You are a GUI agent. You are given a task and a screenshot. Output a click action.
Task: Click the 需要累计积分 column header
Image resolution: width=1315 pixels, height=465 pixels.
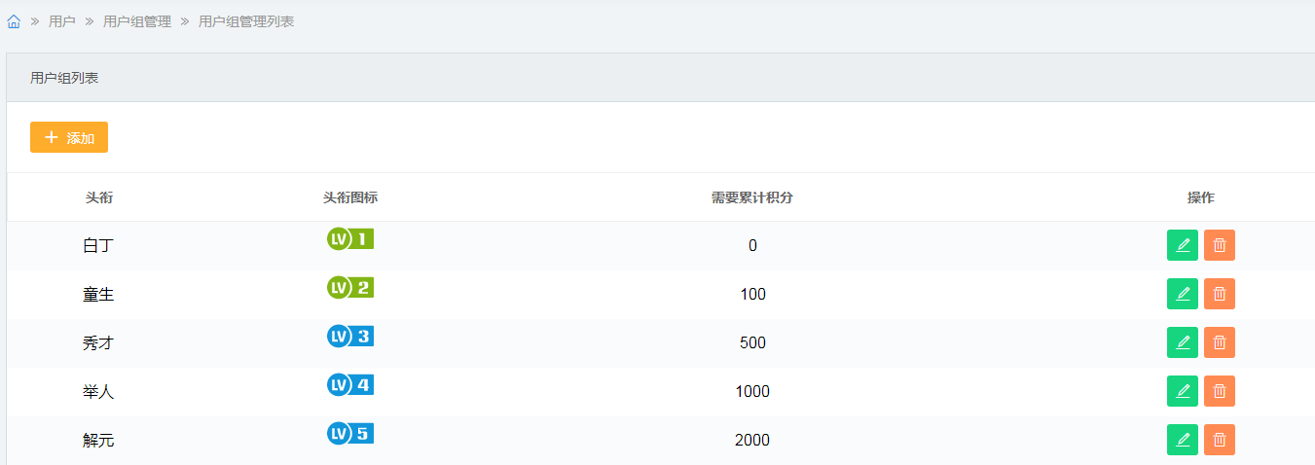point(752,197)
